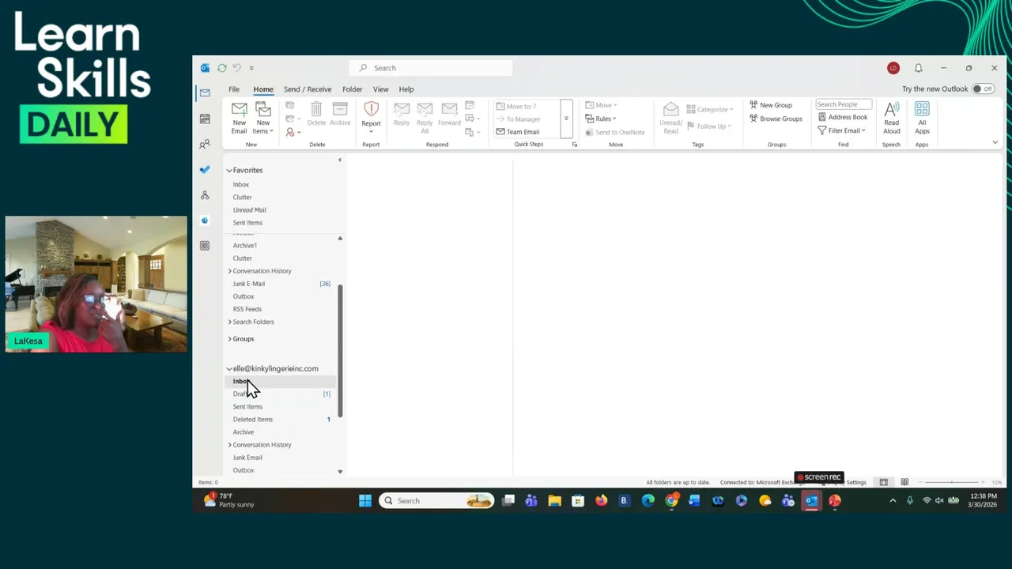1012x569 pixels.
Task: Open the Address Book
Action: click(x=842, y=117)
